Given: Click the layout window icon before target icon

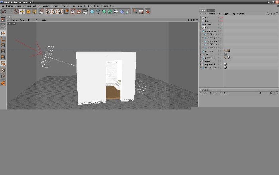Looking at the screenshot, I should (141, 12).
